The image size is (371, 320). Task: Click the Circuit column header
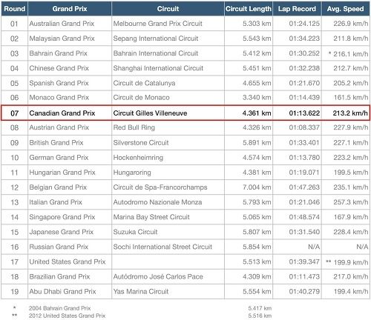168,9
